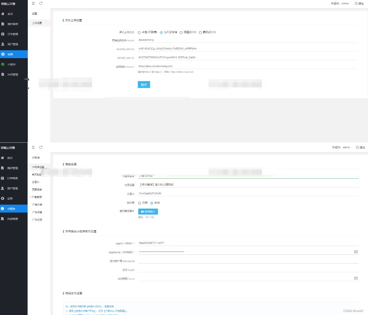Go to 页面链接 in the 小程序 submenu

pyautogui.click(x=37, y=190)
